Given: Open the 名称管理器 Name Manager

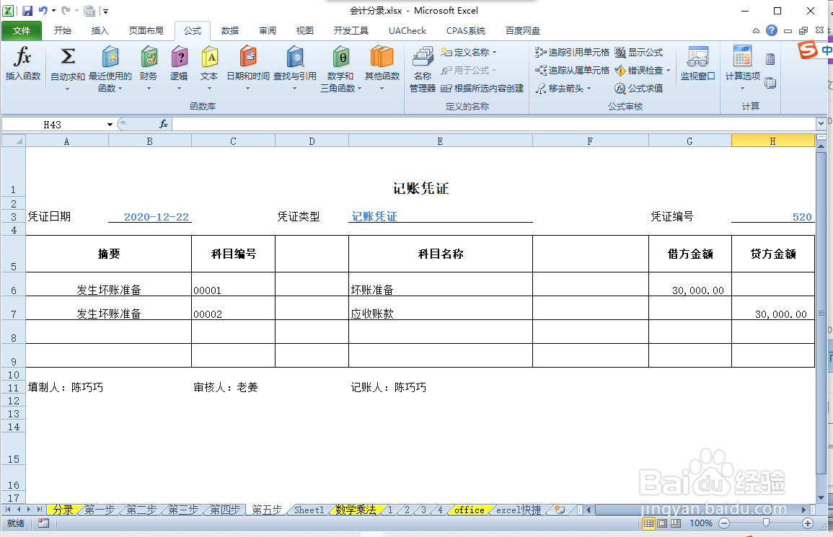Looking at the screenshot, I should 423,68.
